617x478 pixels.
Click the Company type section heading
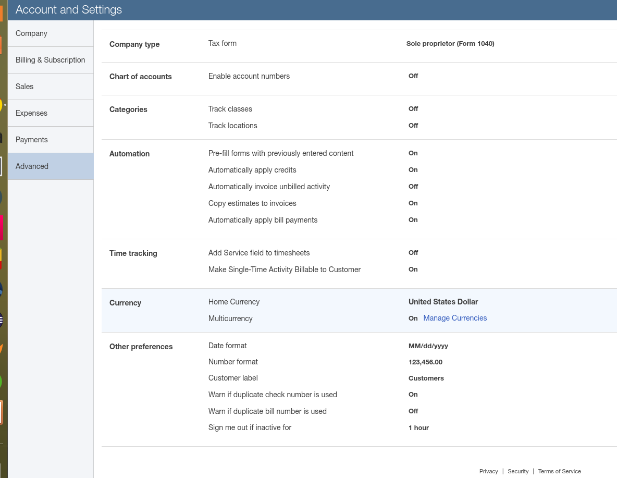(x=134, y=44)
